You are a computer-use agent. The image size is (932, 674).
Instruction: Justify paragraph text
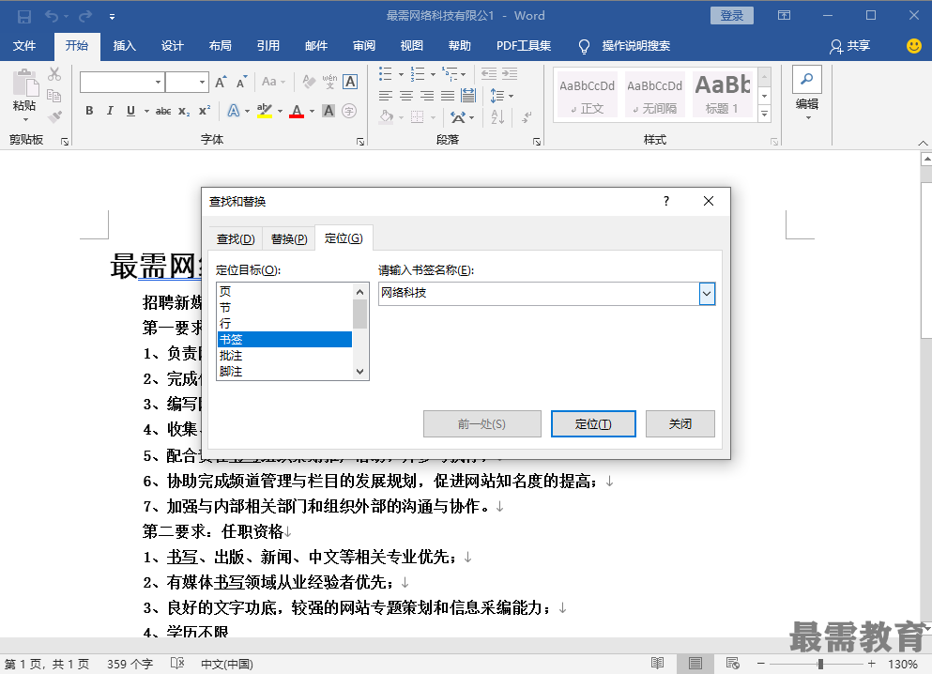pos(448,96)
